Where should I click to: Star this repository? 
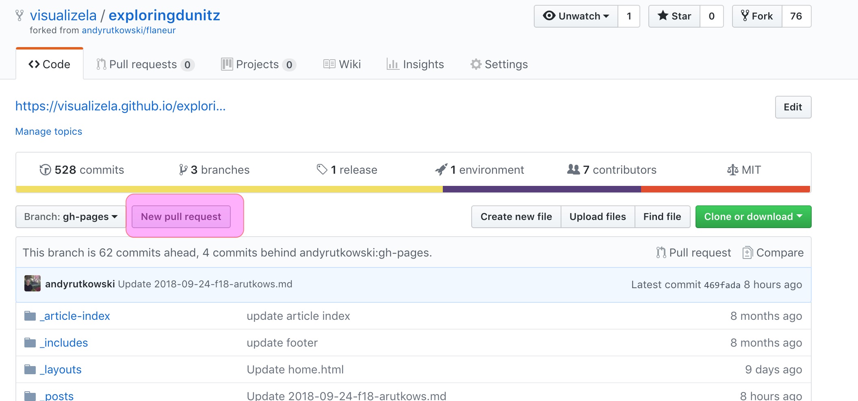[674, 16]
